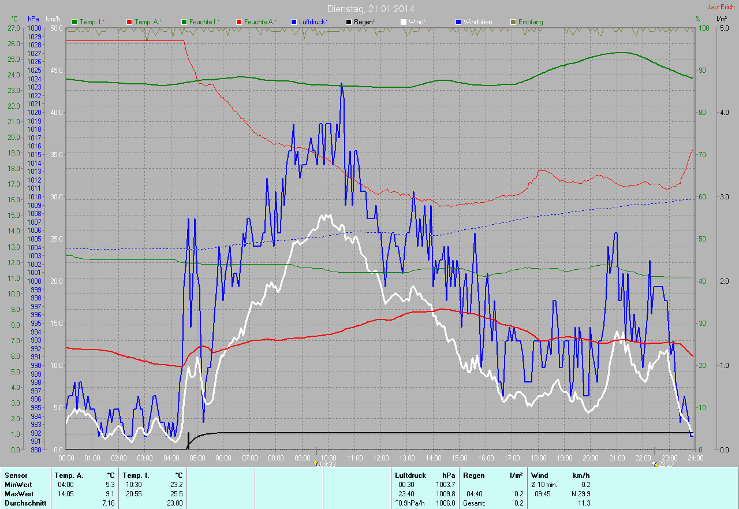Click the Durchschnitt row label
739x509 pixels.
pyautogui.click(x=24, y=503)
